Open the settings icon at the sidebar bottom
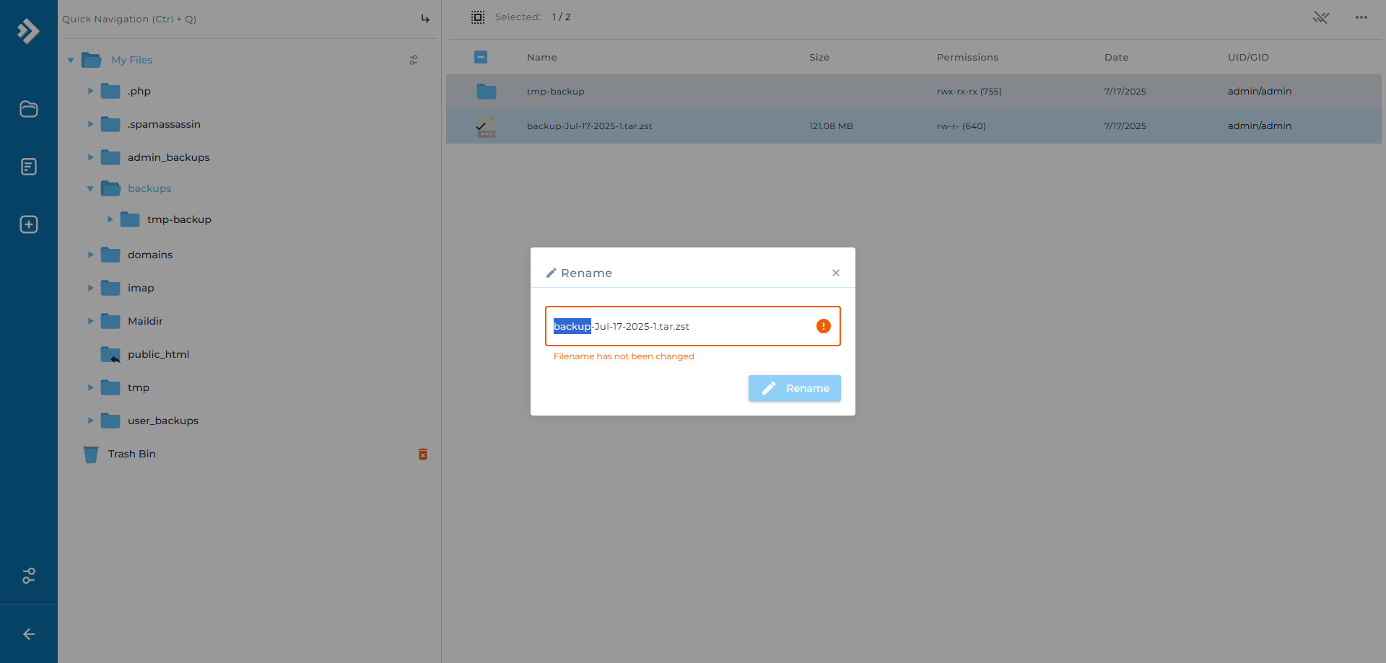1386x663 pixels. (28, 576)
